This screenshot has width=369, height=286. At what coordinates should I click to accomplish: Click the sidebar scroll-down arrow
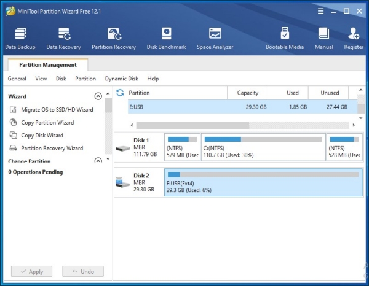[x=108, y=159]
